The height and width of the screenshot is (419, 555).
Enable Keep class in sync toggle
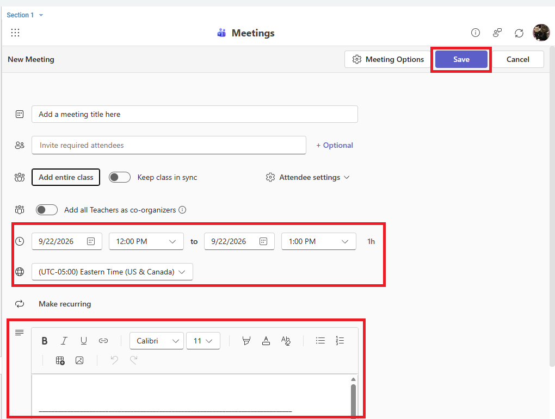click(120, 177)
